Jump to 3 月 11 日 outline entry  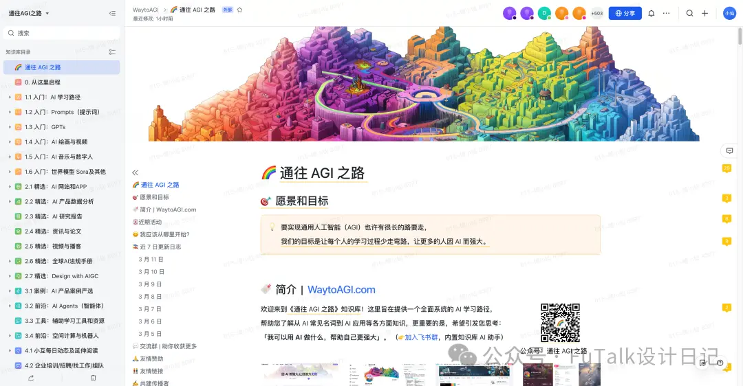(x=151, y=259)
